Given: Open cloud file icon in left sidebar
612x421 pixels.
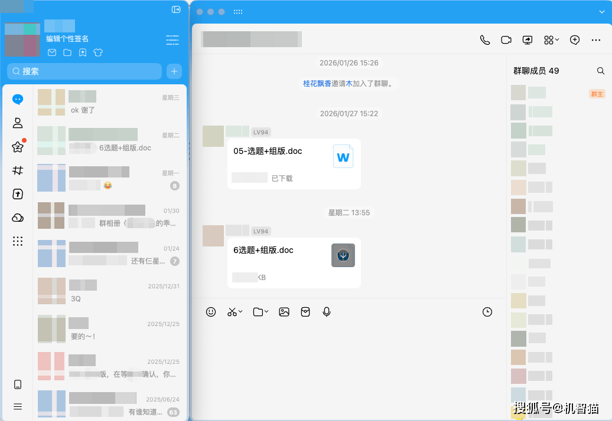Looking at the screenshot, I should click(x=18, y=218).
